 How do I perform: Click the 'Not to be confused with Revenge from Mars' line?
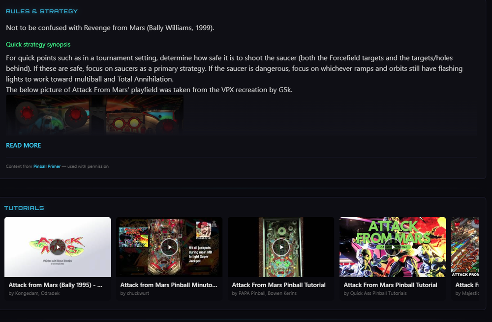110,28
